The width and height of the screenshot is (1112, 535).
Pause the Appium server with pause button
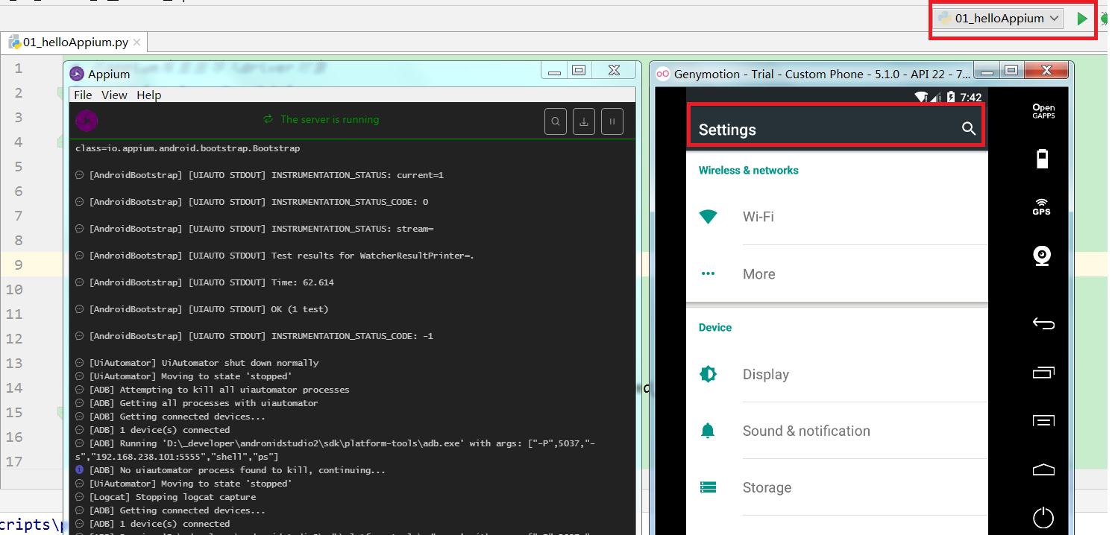(x=612, y=121)
